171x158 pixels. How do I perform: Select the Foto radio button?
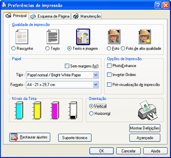click(109, 49)
